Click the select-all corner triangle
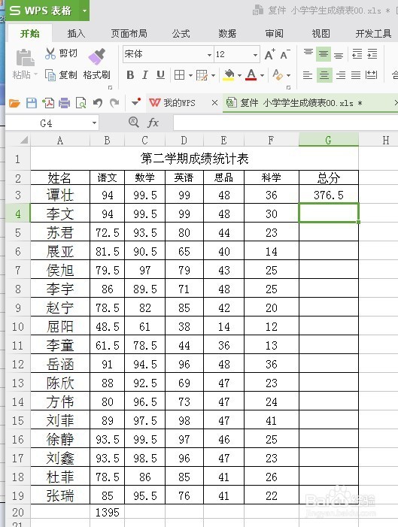The height and width of the screenshot is (527, 398). (23, 140)
